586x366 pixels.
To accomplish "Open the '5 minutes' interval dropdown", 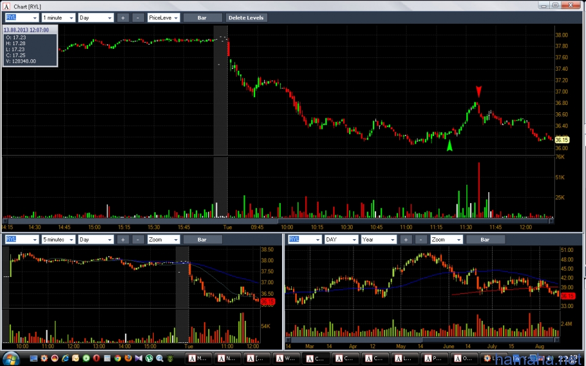I will (59, 240).
